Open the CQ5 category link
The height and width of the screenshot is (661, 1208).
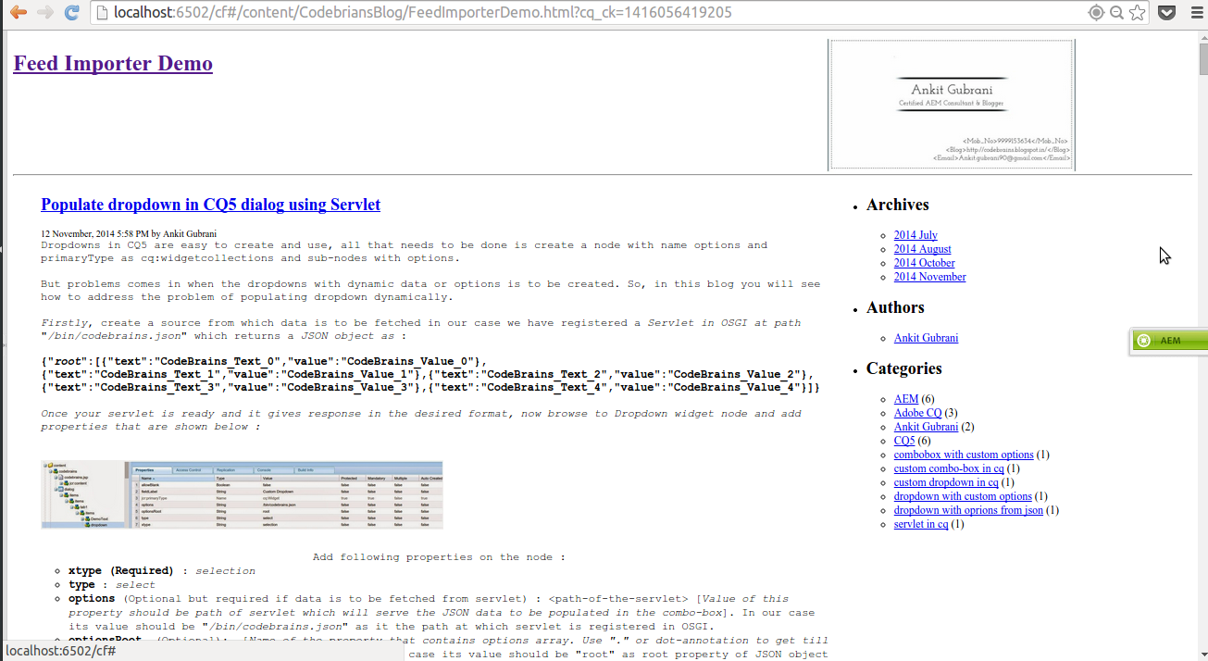tap(904, 441)
